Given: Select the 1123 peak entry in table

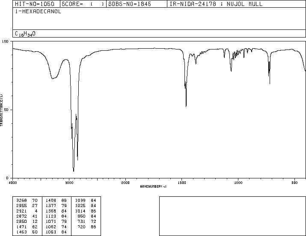Looking at the screenshot, I should (56, 216).
